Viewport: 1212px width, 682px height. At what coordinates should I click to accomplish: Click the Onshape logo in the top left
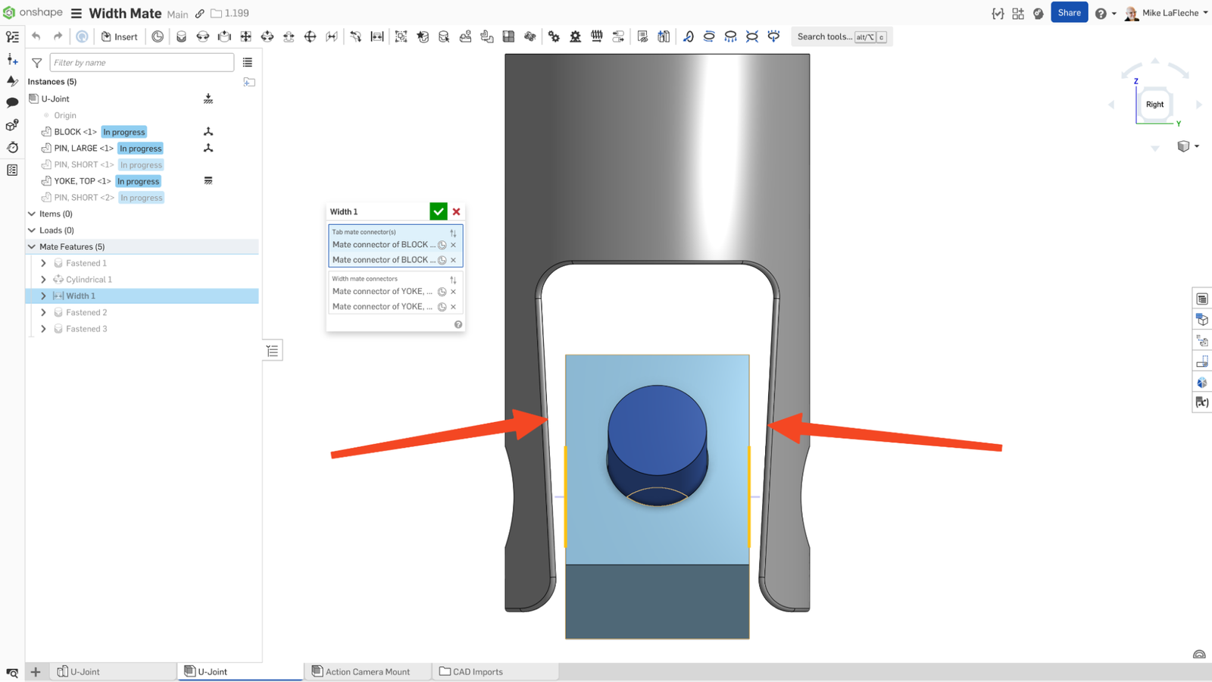[x=11, y=12]
